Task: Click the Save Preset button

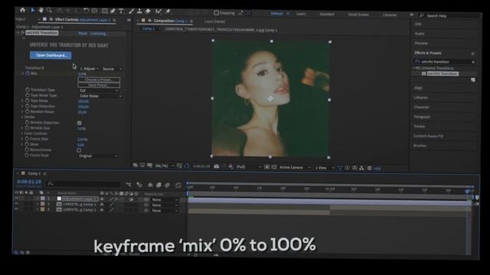Action: [99, 85]
